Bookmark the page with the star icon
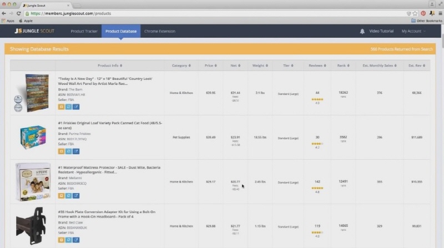The width and height of the screenshot is (444, 248). pyautogui.click(x=415, y=13)
